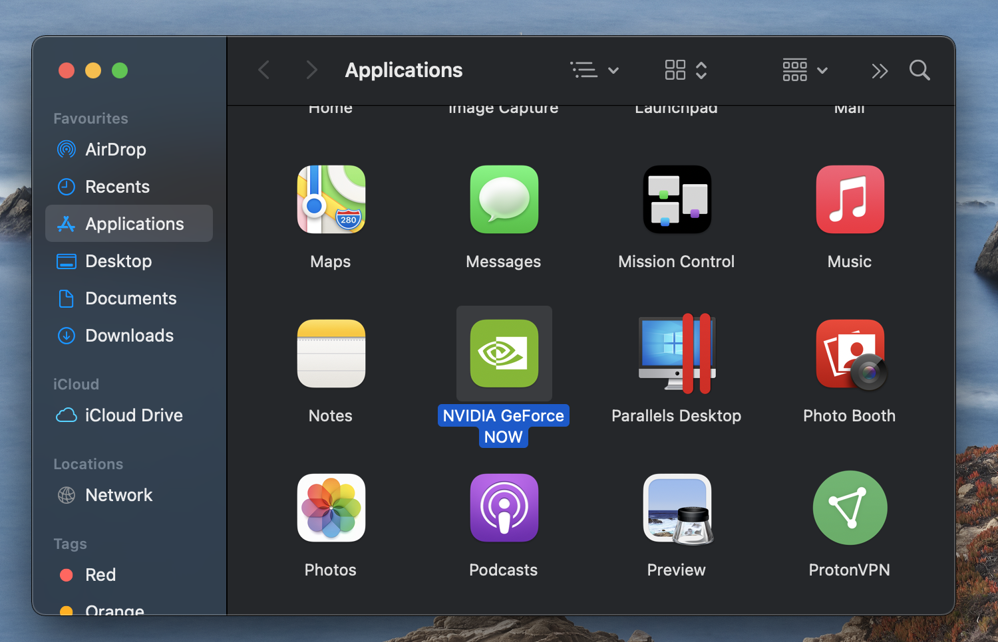Click the Preview label text
Image resolution: width=998 pixels, height=642 pixels.
tap(677, 570)
